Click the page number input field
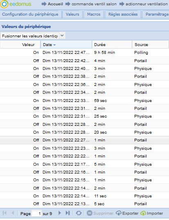Viewport: 169px width, 220px height. click(36, 213)
